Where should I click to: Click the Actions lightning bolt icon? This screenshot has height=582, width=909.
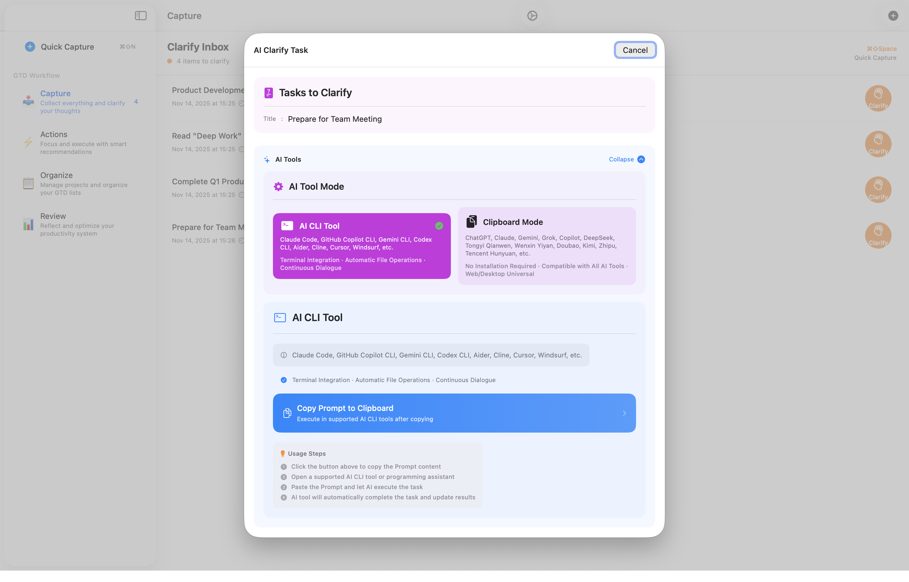coord(28,142)
